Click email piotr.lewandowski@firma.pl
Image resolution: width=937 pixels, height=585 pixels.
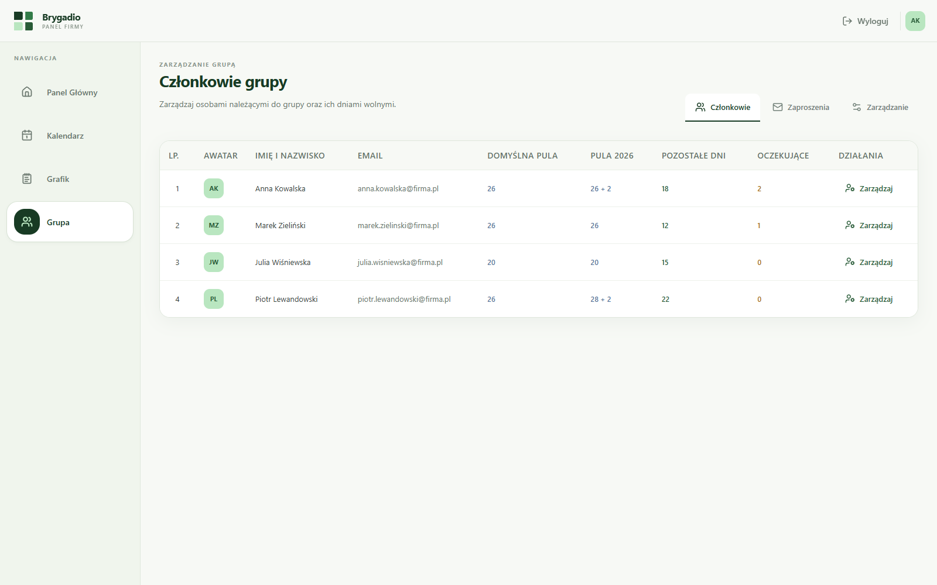click(404, 299)
